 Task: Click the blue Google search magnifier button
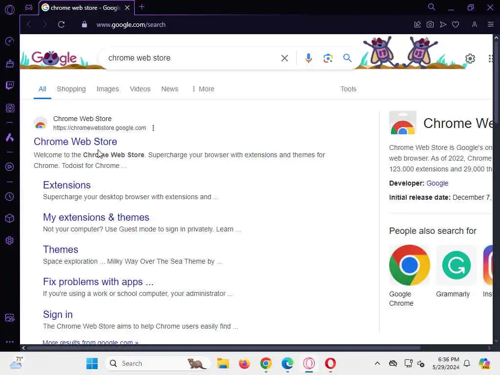[347, 58]
